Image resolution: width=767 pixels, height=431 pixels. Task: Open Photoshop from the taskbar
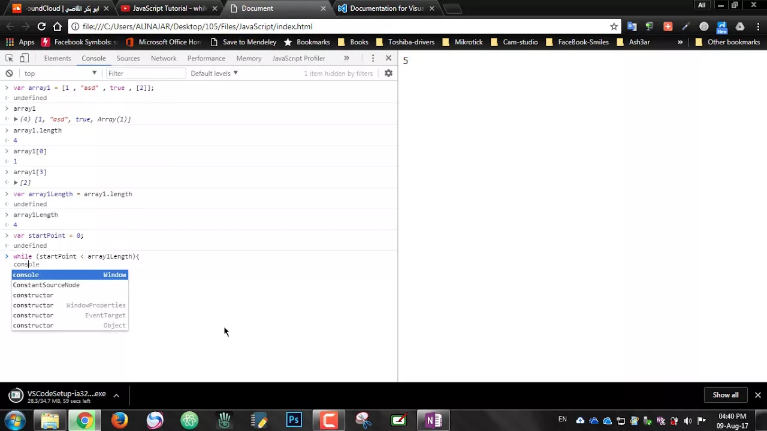pos(294,420)
